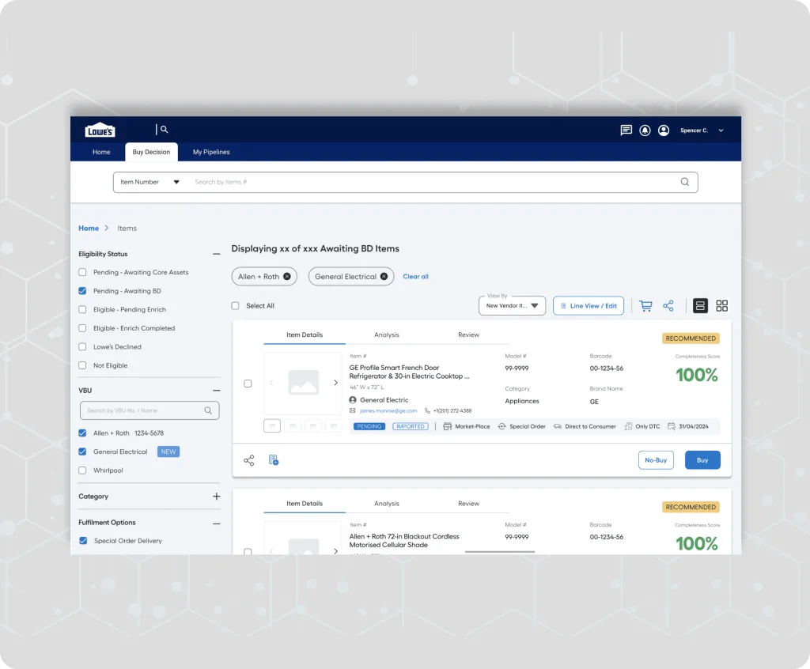Open Analysis tab on Allen + Roth card
The height and width of the screenshot is (669, 810).
point(386,503)
